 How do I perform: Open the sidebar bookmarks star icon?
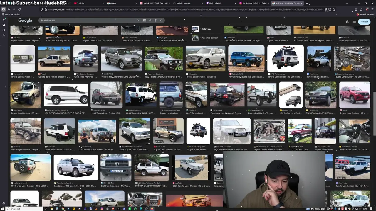4,35
